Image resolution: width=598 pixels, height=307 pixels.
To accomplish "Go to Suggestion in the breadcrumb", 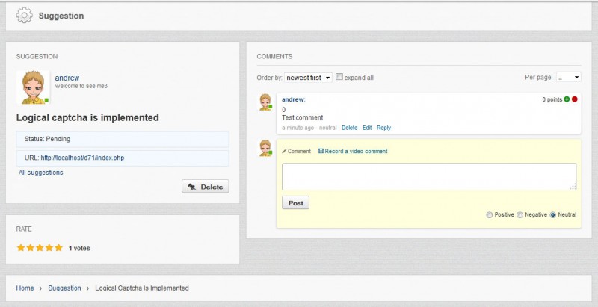I will (x=64, y=288).
